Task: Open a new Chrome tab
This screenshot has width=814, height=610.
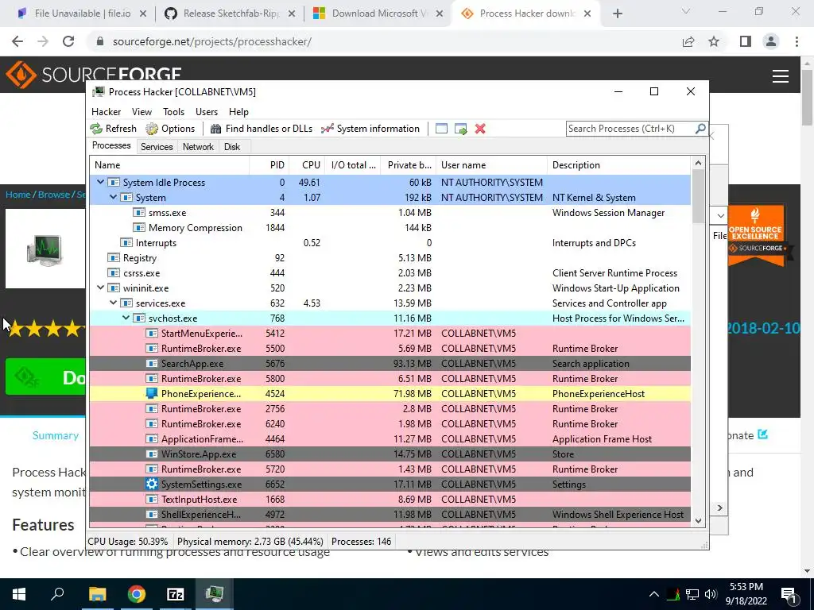Action: click(617, 14)
